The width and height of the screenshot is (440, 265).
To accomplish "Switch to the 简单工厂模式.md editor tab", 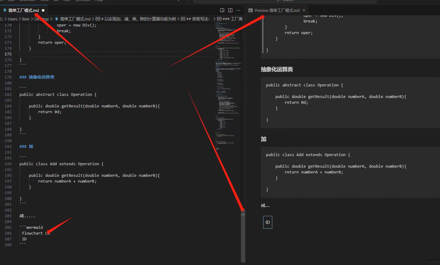I will [24, 10].
